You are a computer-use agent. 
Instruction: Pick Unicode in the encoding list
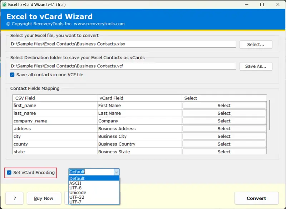[x=78, y=193]
